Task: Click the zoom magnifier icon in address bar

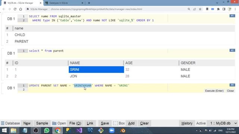Action: coord(189,9)
